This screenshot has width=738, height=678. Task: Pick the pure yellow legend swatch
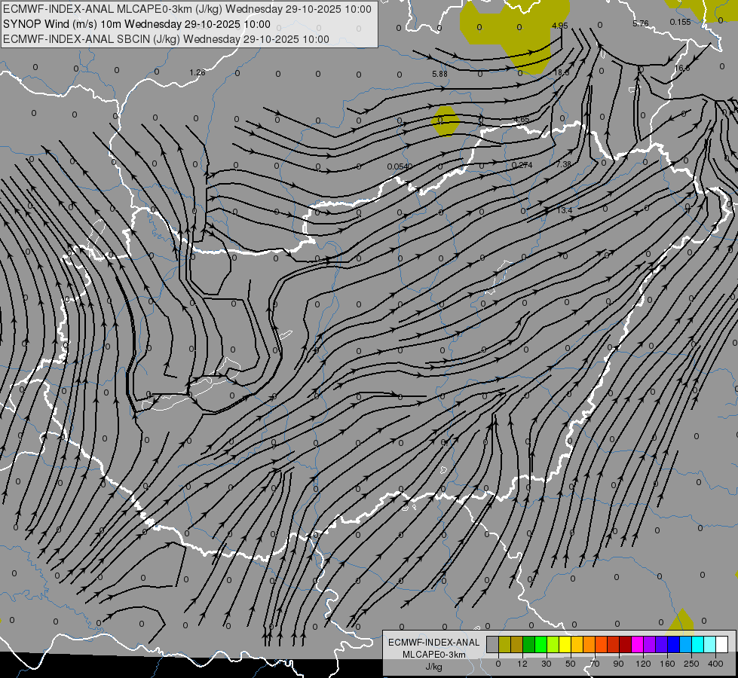[x=565, y=644]
